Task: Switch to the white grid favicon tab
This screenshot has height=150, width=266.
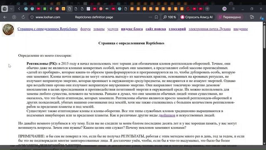Action: point(89,9)
